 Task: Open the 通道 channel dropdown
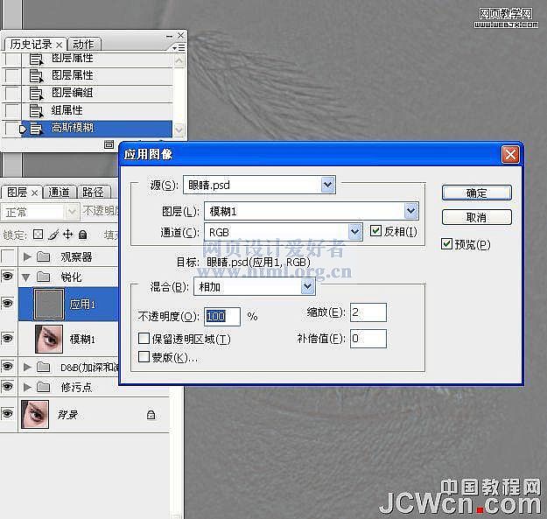[x=355, y=232]
